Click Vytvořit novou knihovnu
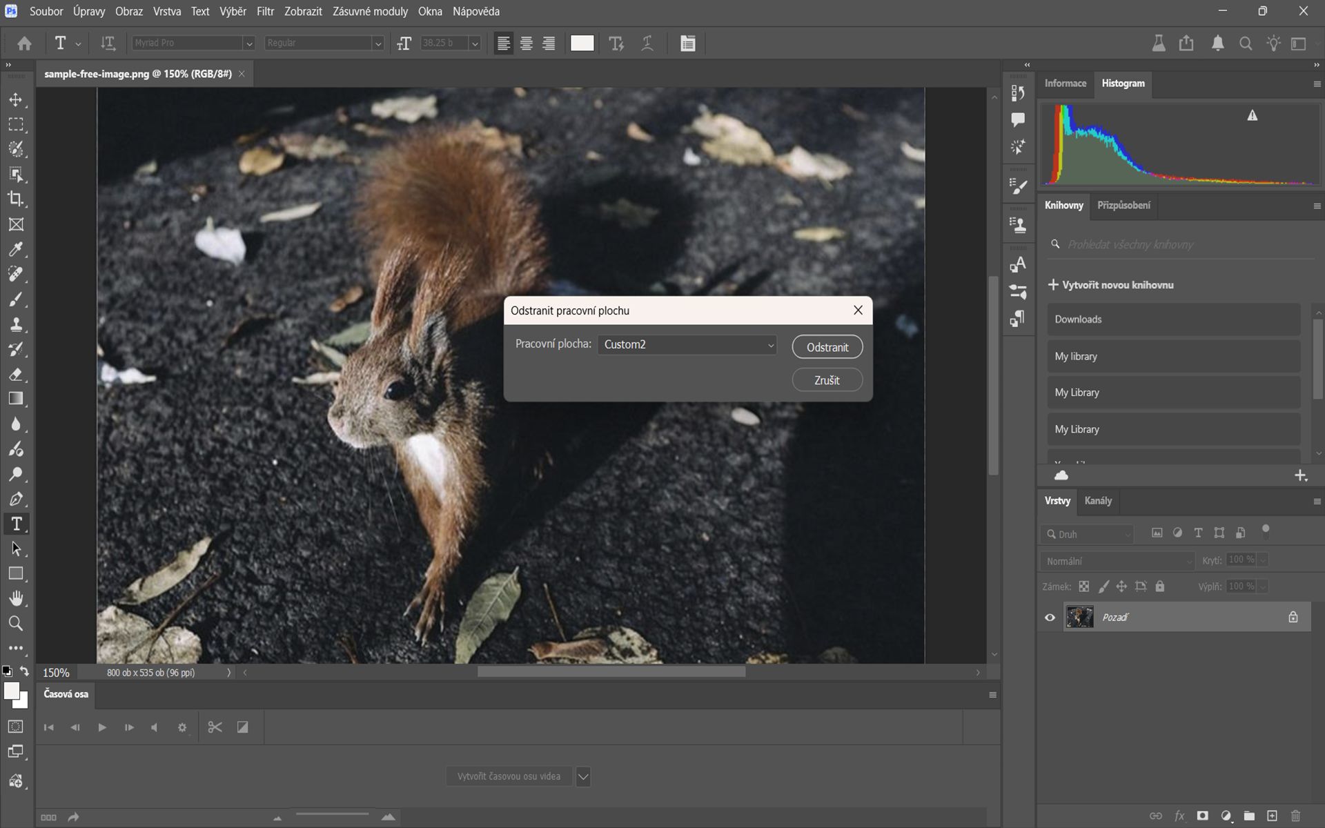Screen dimensions: 1325x828 [x=1111, y=284]
